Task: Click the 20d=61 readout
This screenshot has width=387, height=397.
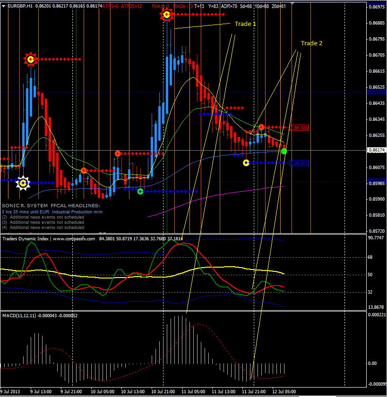Action: [x=279, y=6]
